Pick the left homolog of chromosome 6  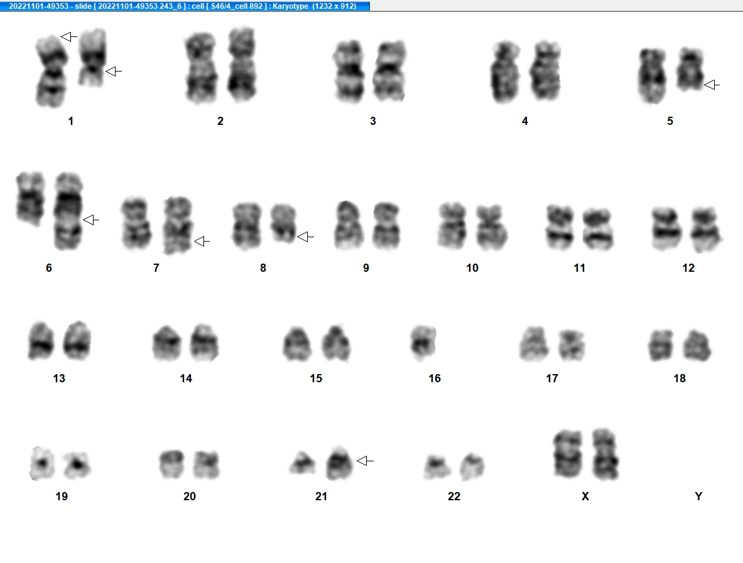click(31, 199)
